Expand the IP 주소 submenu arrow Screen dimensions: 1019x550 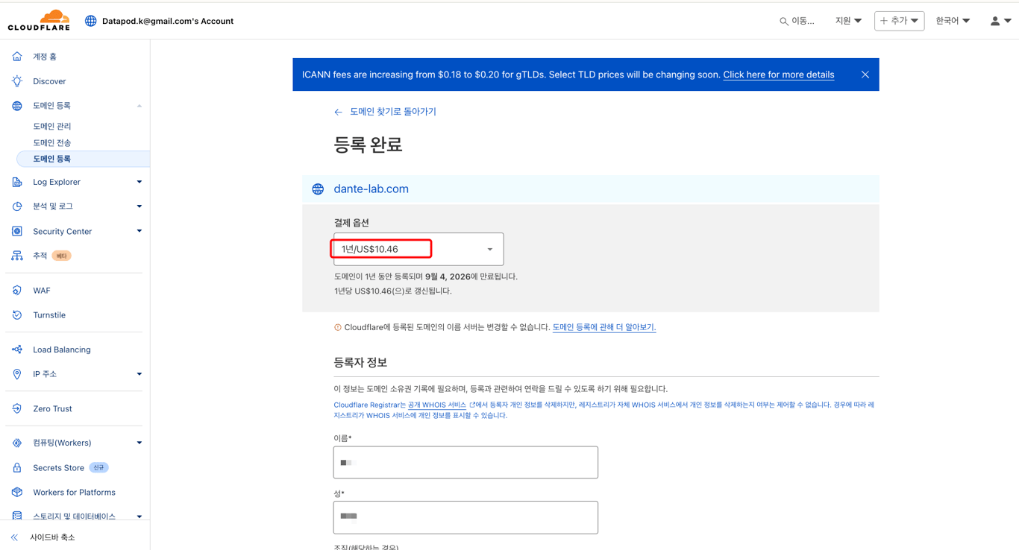[x=139, y=374]
